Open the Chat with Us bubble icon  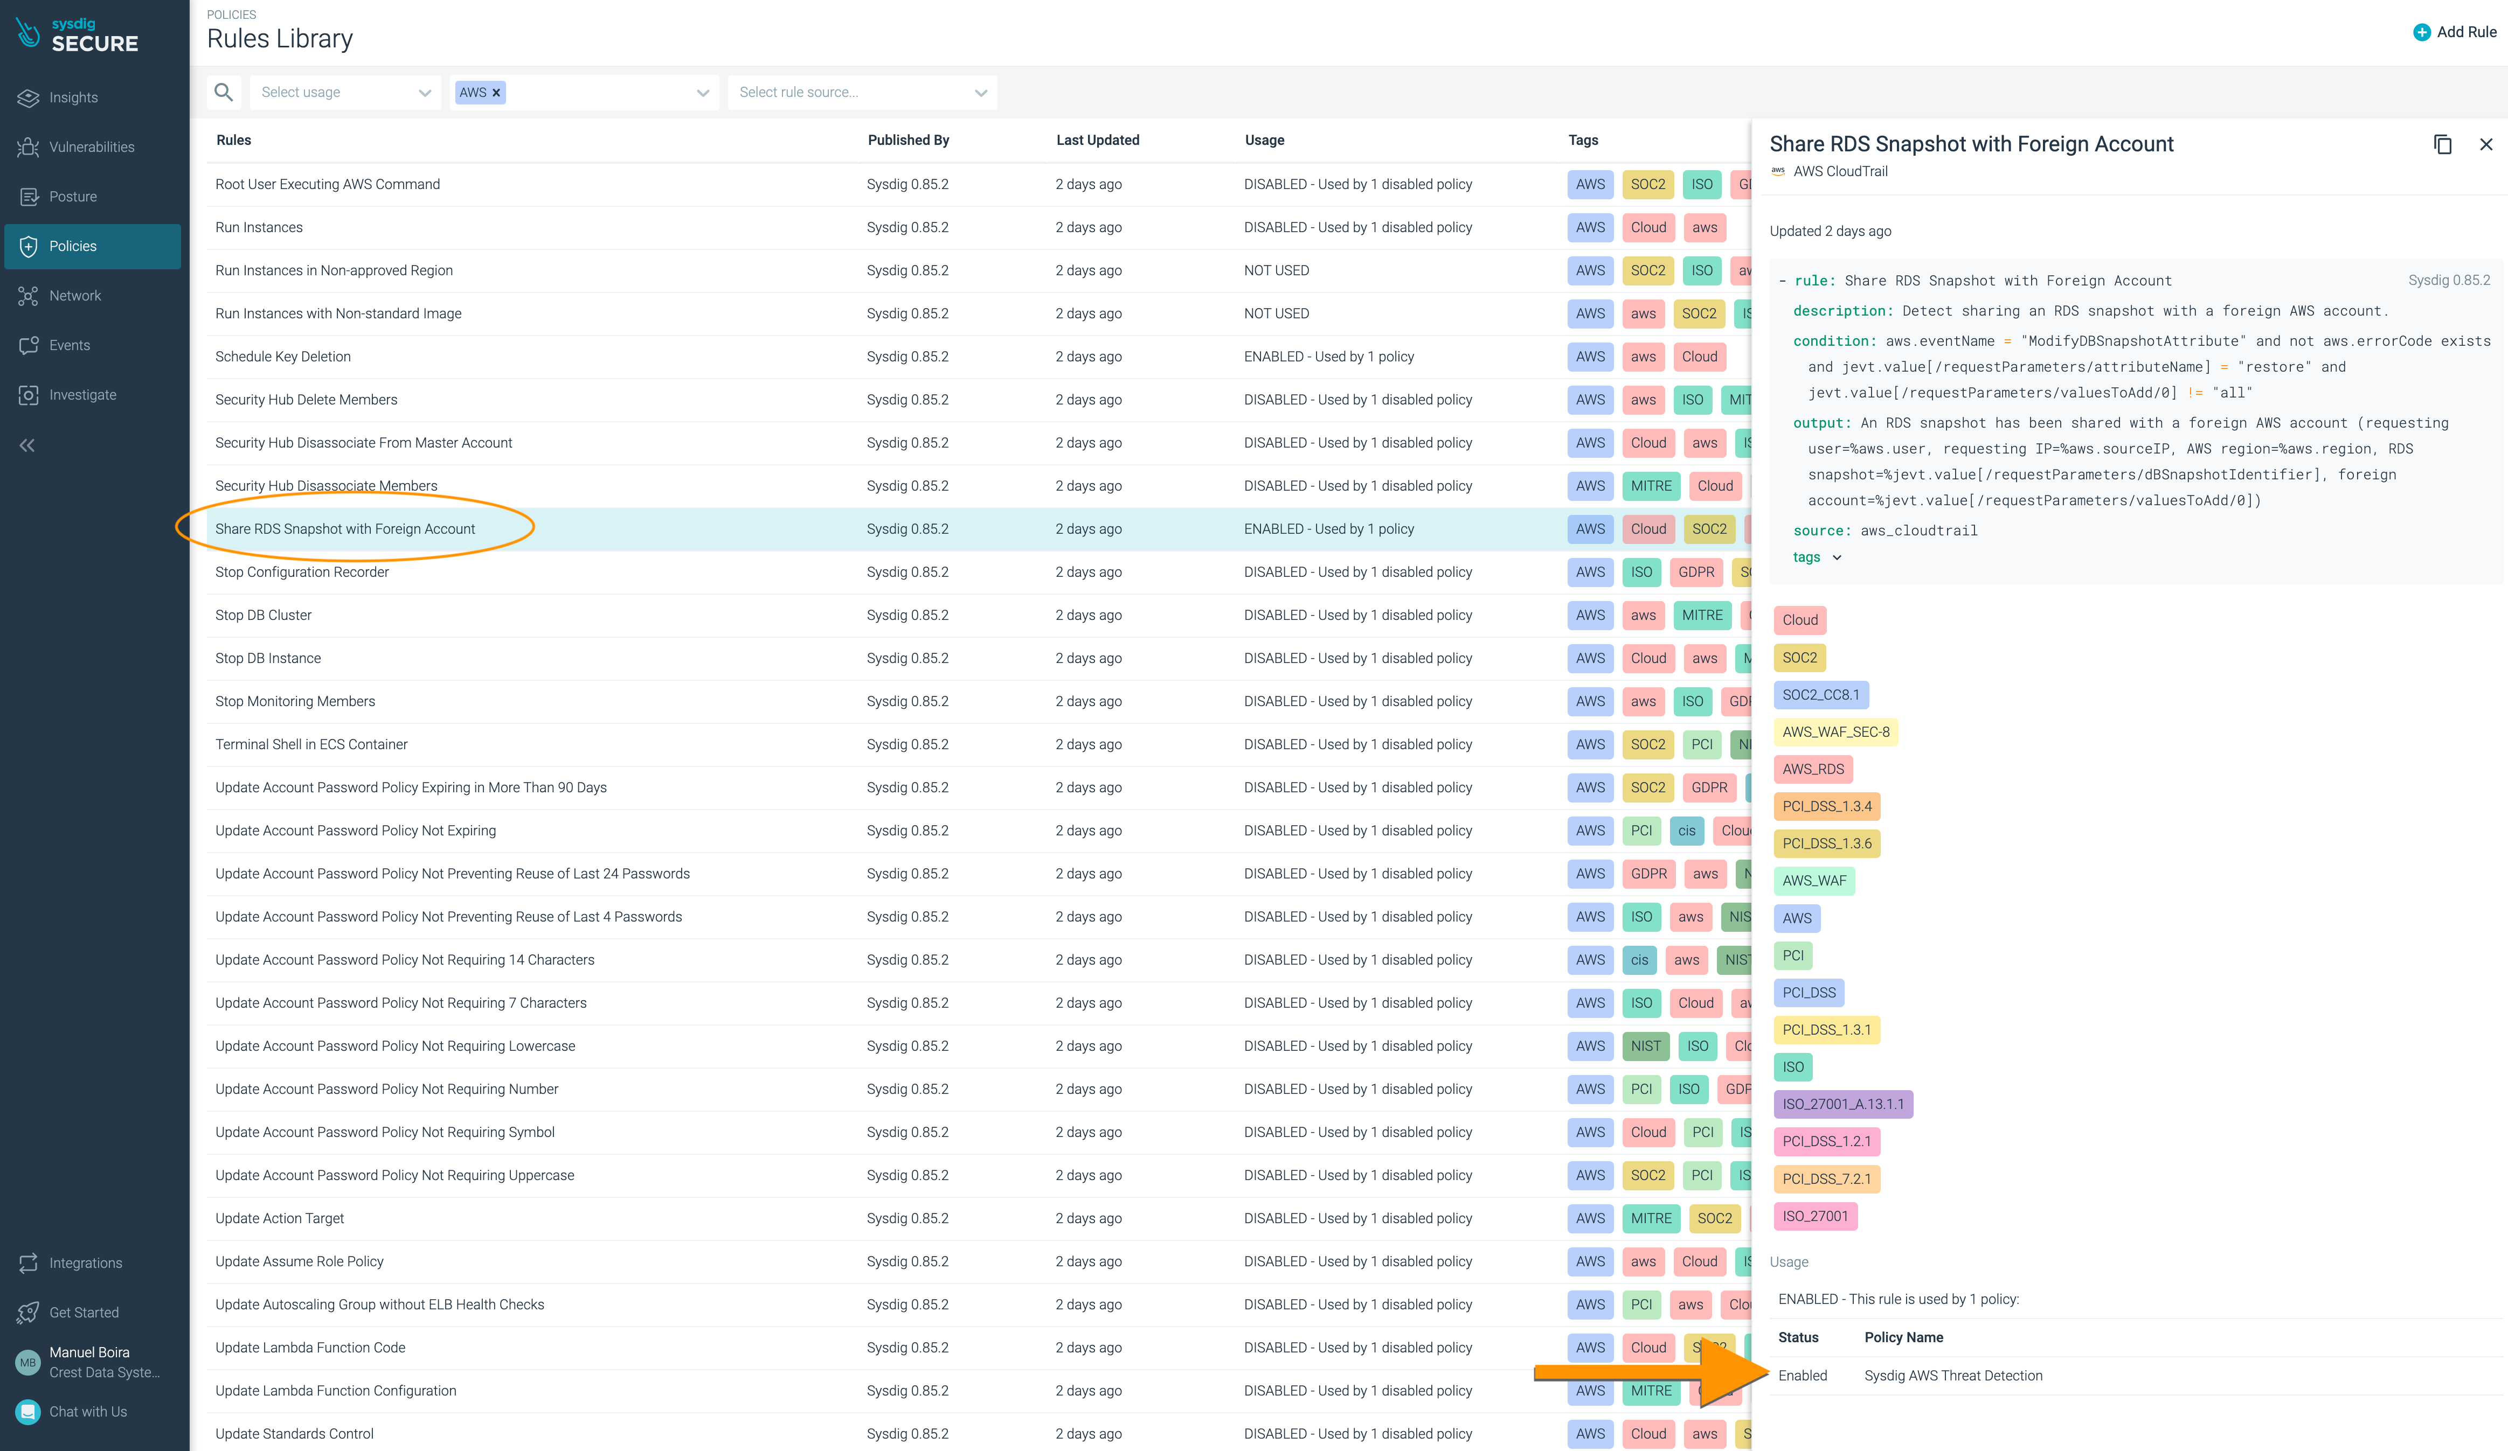point(28,1412)
